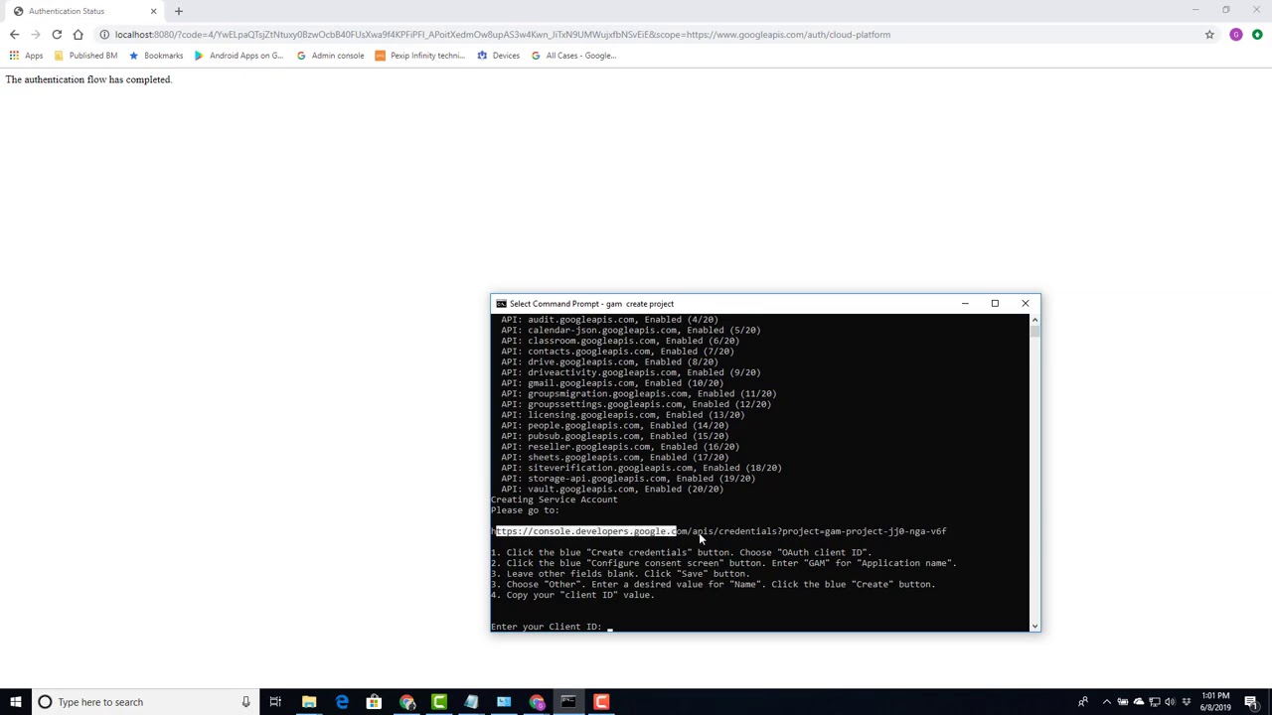Maximize the Command Prompt window
Viewport: 1272px width, 715px height.
coord(995,304)
